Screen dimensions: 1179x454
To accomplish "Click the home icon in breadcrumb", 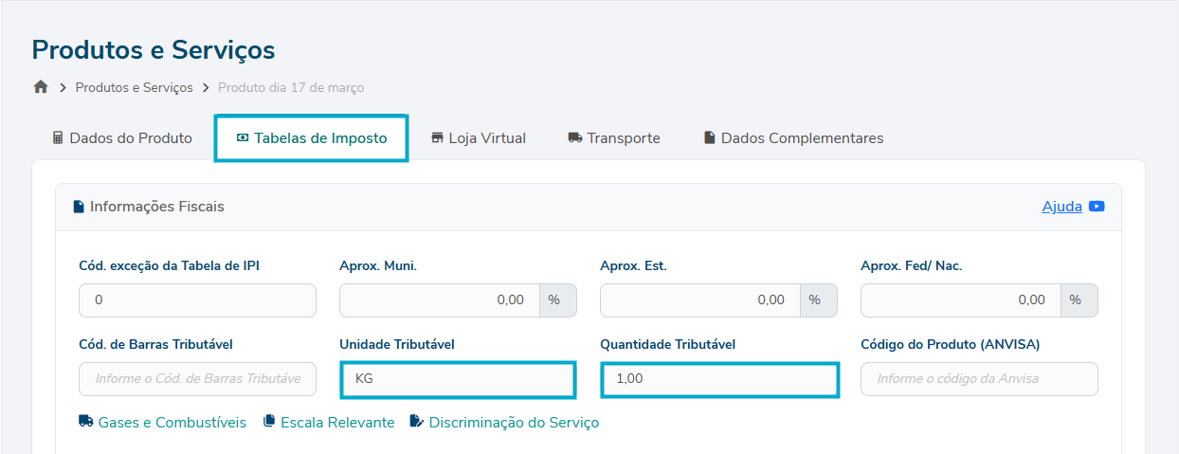I will tap(41, 87).
